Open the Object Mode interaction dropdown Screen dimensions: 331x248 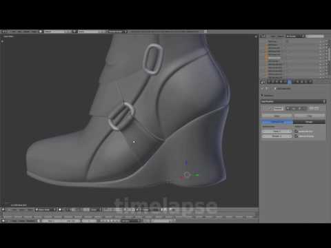pyautogui.click(x=46, y=209)
